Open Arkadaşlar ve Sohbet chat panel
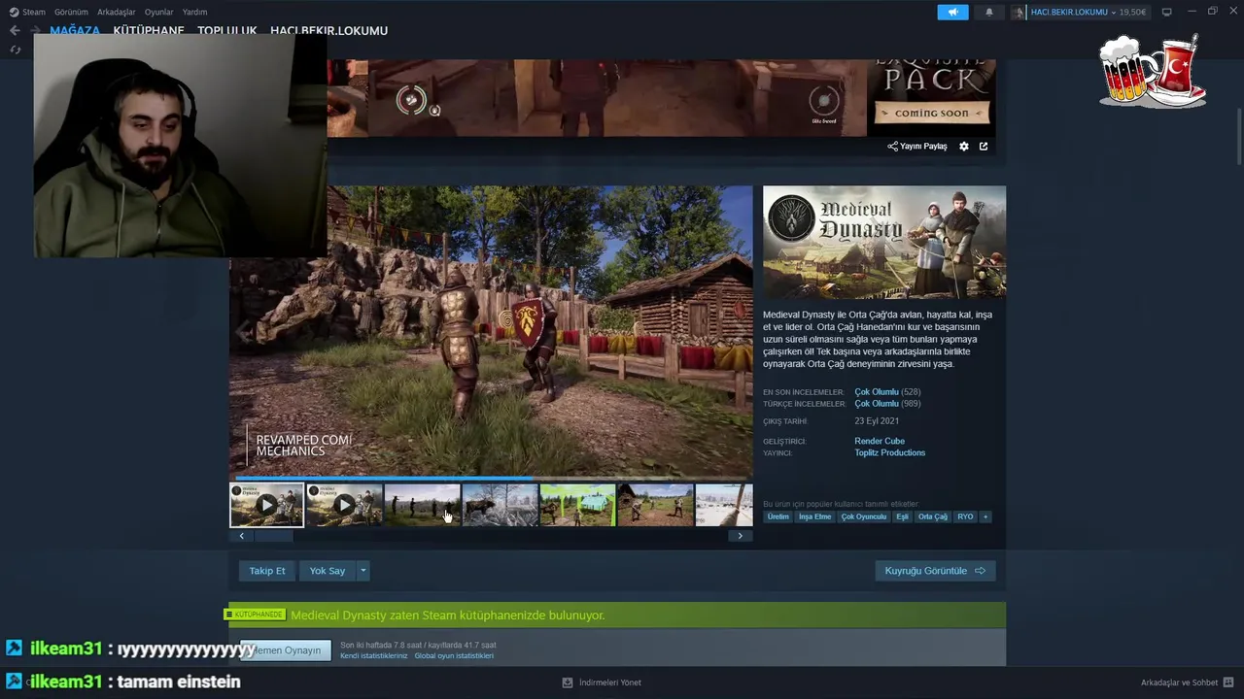Screen dimensions: 1244x699 pyautogui.click(x=1187, y=682)
